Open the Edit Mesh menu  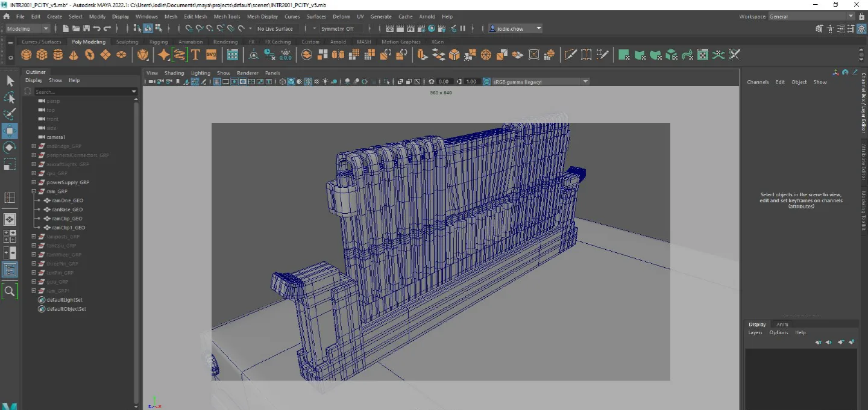pyautogui.click(x=195, y=16)
